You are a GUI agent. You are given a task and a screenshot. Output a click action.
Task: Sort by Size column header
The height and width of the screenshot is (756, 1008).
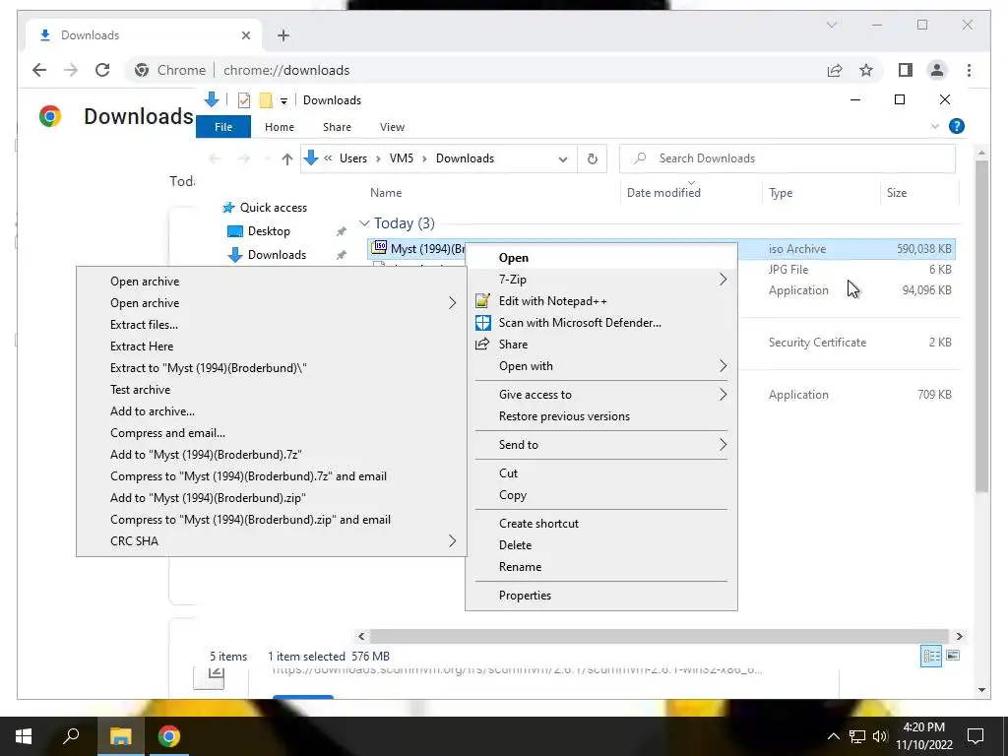pos(896,193)
